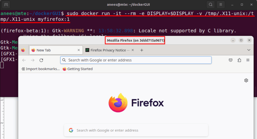Open Save to Pocket button
The image size is (257, 139).
pyautogui.click(x=231, y=60)
